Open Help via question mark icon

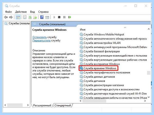point(42,17)
